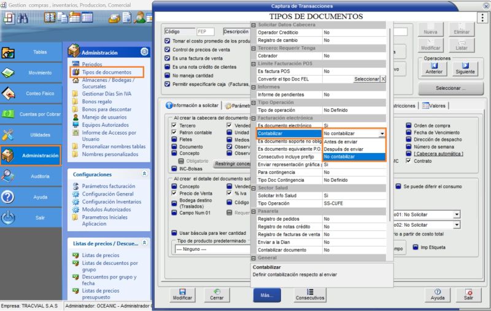
Task: Choose 'Antes de enviar' from Contabilizar list
Action: (342, 141)
